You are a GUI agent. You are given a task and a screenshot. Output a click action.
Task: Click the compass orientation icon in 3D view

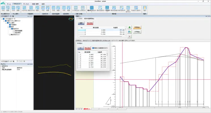(71, 19)
